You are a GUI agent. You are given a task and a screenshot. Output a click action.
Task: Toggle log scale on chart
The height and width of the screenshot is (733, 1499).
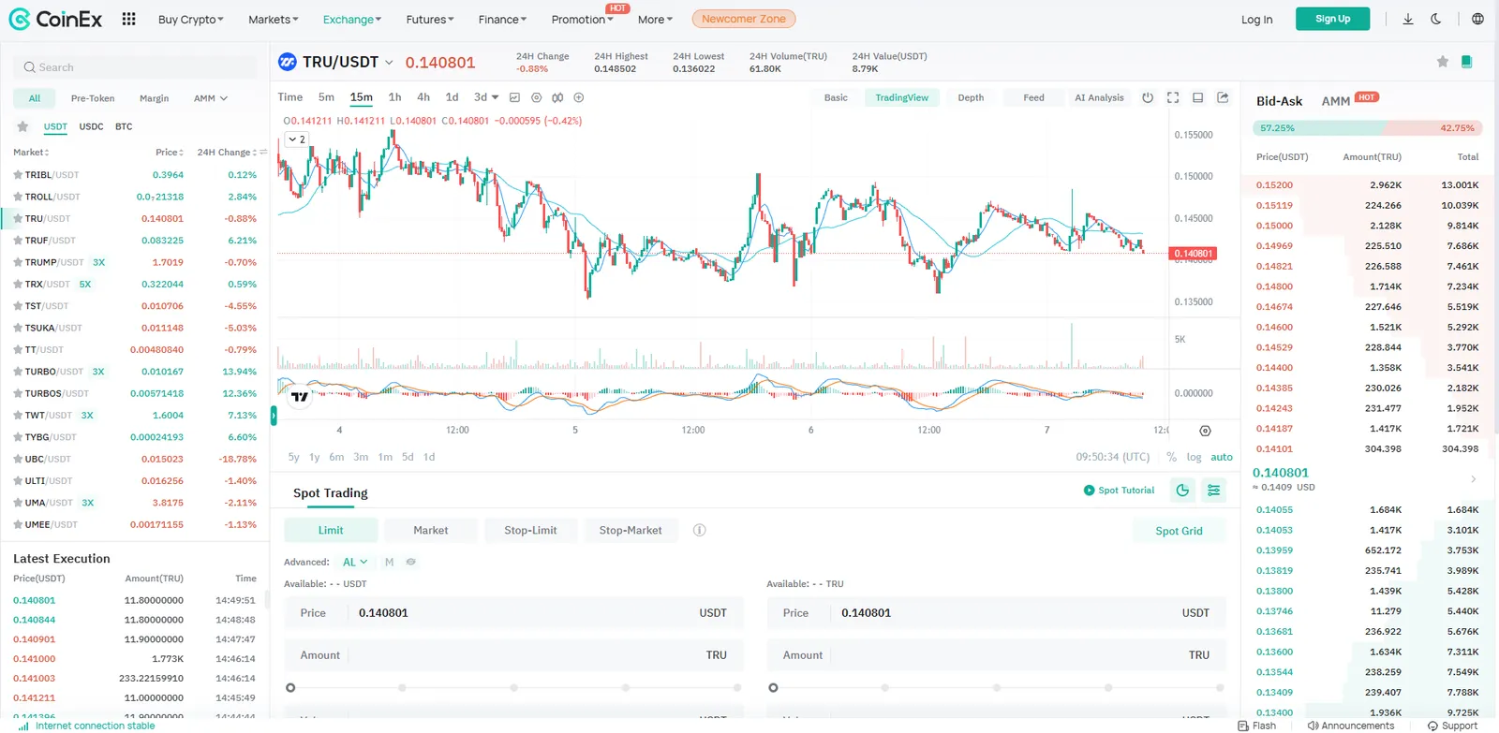tap(1194, 457)
